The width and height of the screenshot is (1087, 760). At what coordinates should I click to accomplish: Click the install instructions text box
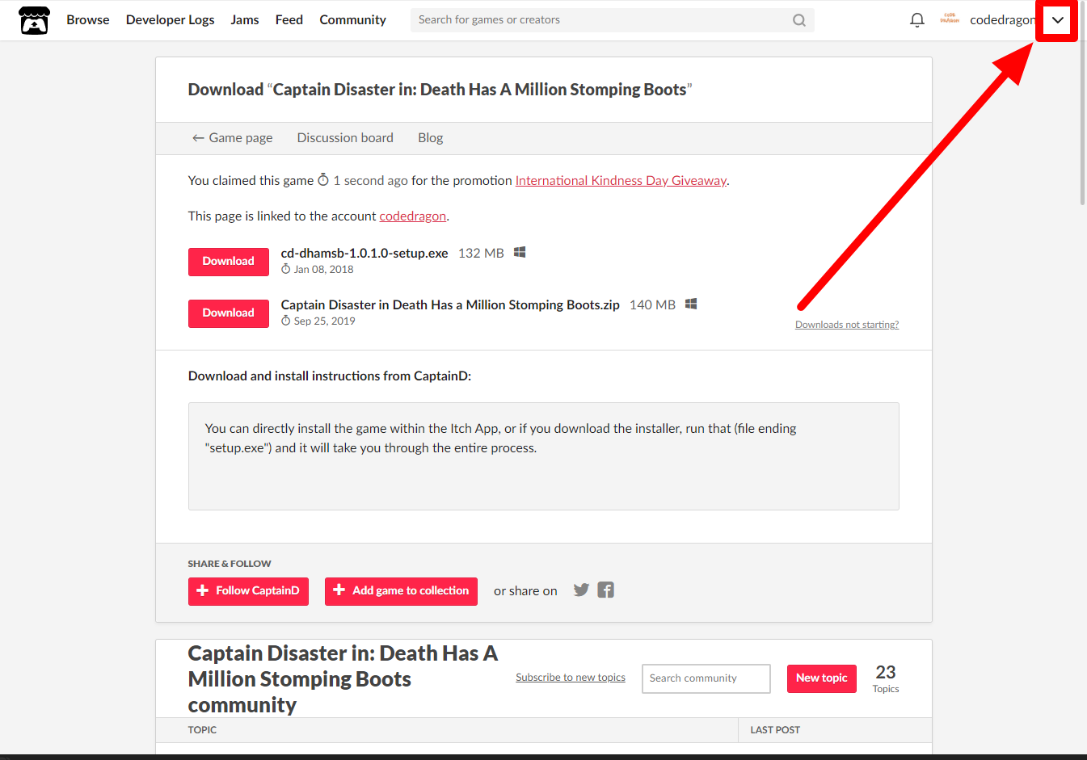tap(544, 456)
